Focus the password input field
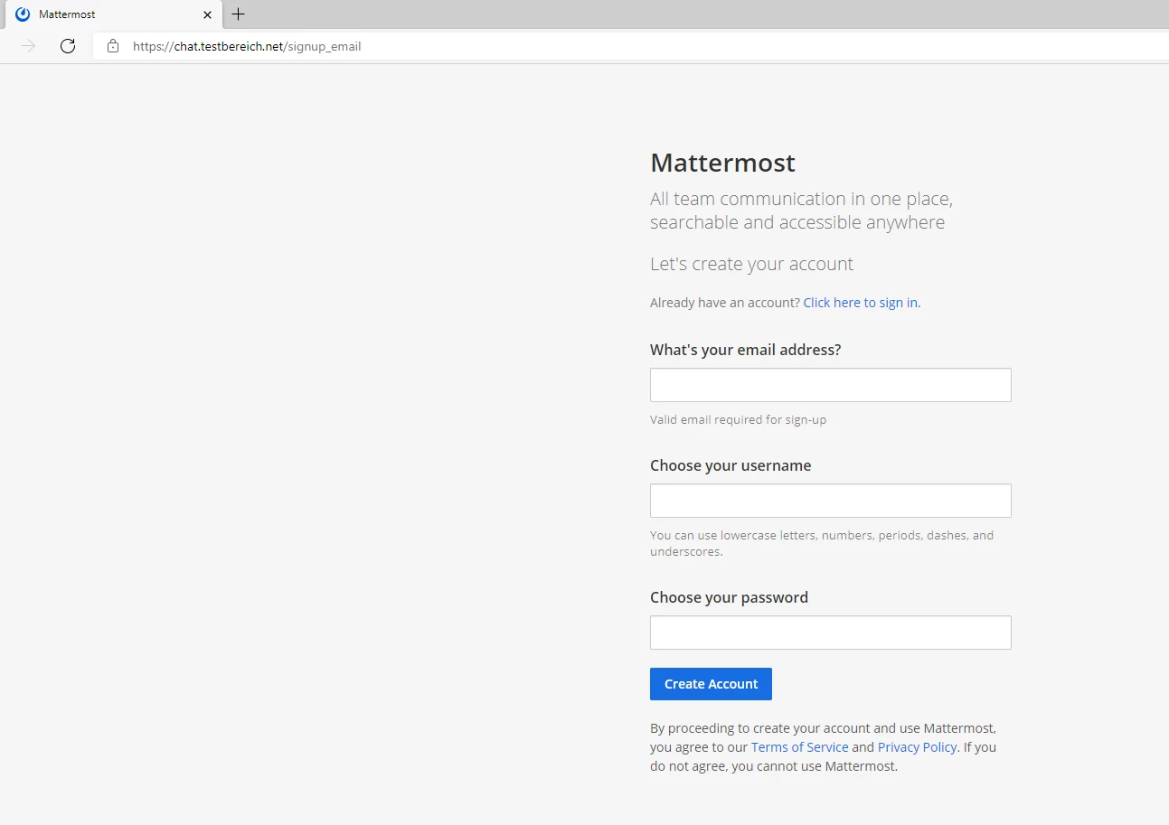Viewport: 1169px width, 825px height. [x=830, y=633]
